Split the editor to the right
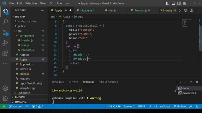202x113 pixels. pos(191,10)
